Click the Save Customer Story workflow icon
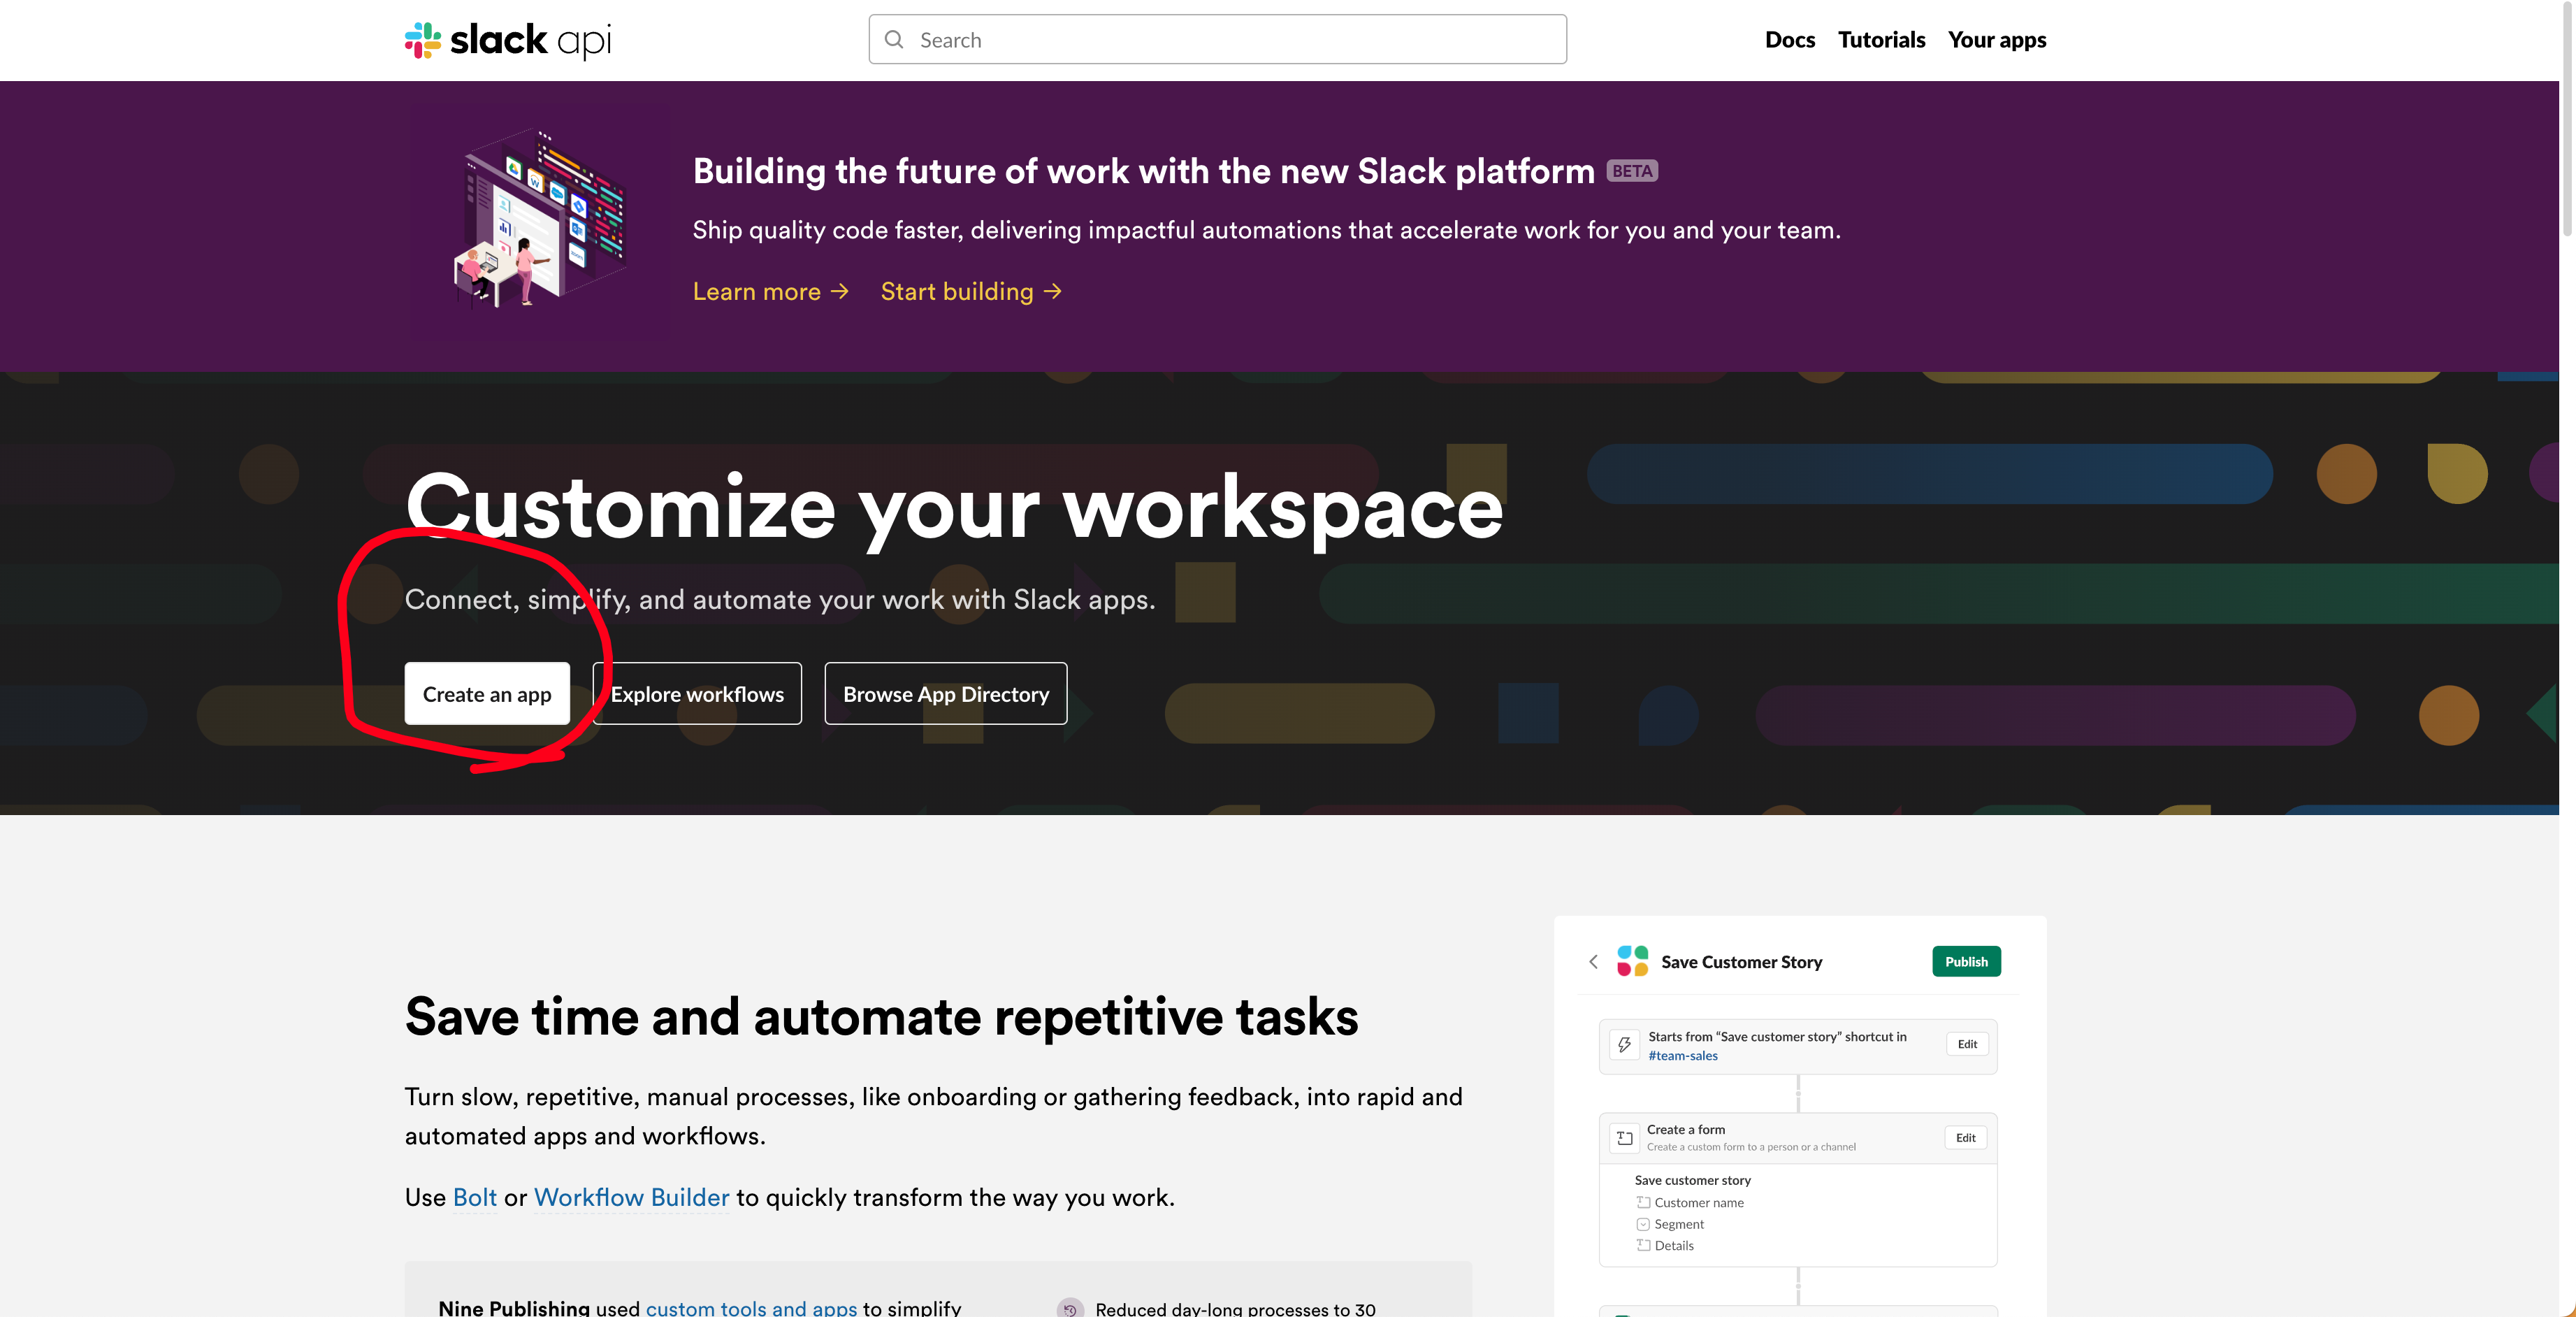2576x1317 pixels. tap(1632, 961)
